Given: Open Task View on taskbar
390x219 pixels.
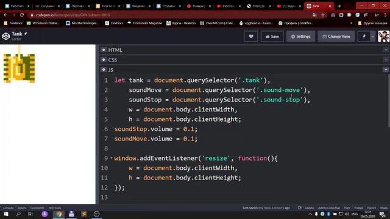Looking at the screenshot, I should (x=30, y=214).
